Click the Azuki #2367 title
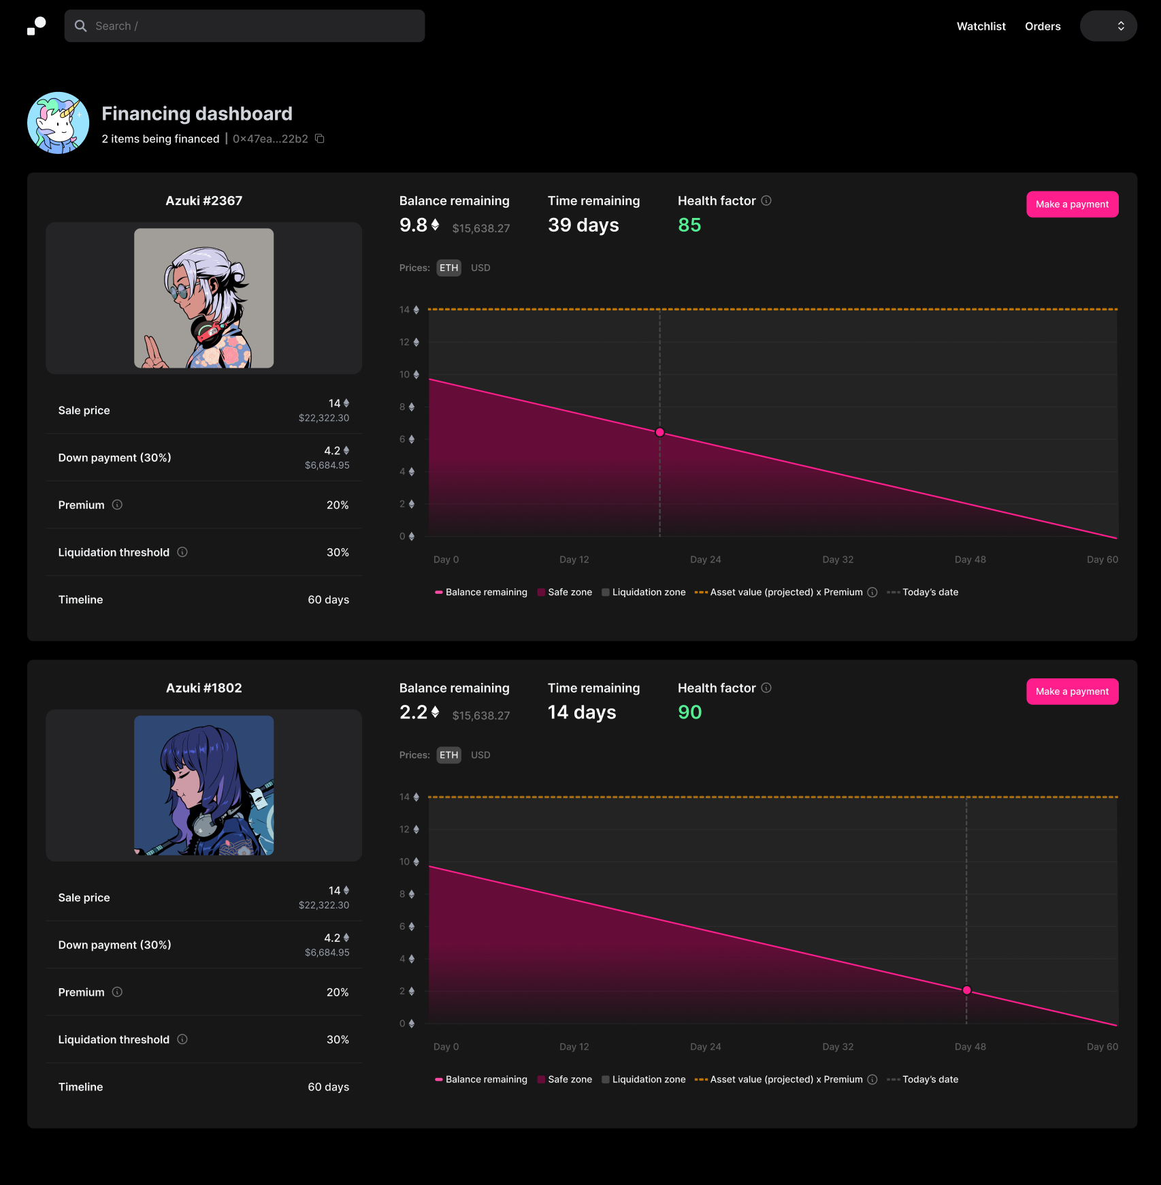Screen dimensions: 1161x1185 204,201
